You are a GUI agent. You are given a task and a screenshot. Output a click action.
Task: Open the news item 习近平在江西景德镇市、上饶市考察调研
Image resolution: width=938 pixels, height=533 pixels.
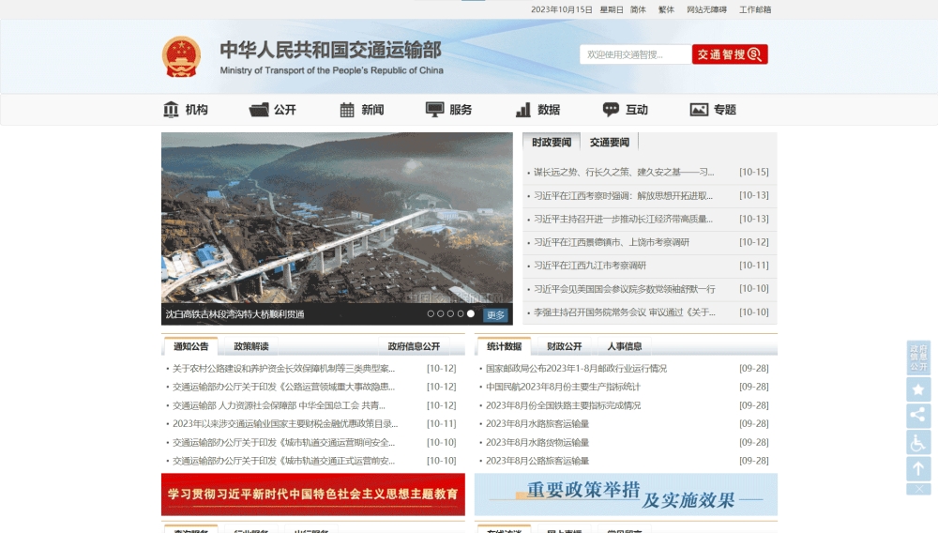(612, 242)
